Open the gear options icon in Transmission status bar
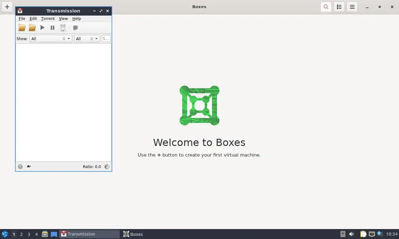Viewport: 399px width, 239px height. click(x=20, y=166)
